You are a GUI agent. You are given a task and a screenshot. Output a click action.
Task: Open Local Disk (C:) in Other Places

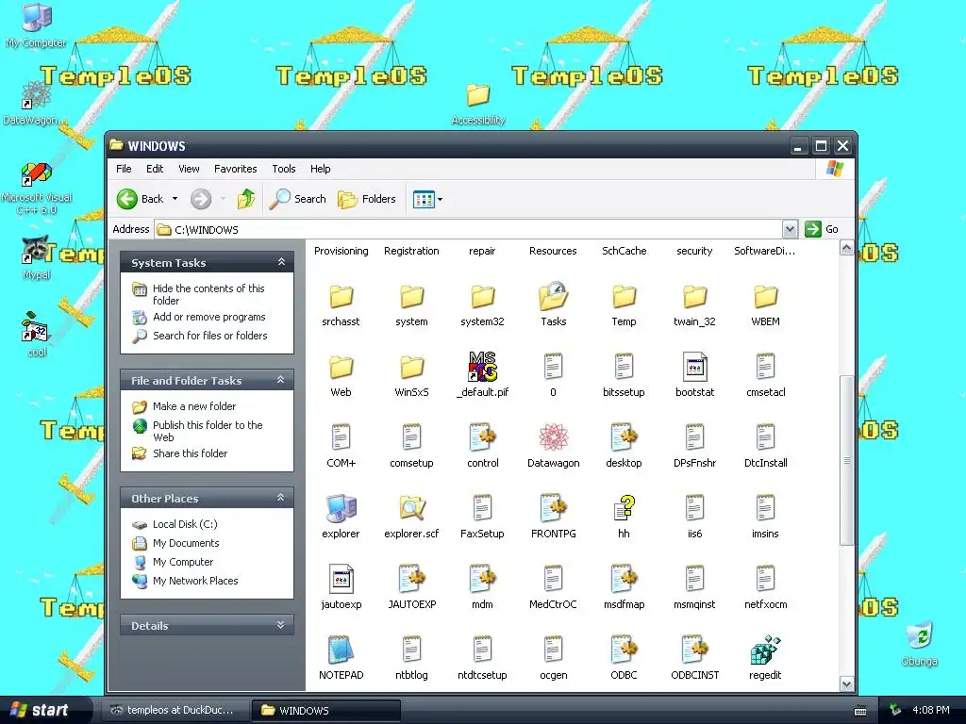click(185, 524)
